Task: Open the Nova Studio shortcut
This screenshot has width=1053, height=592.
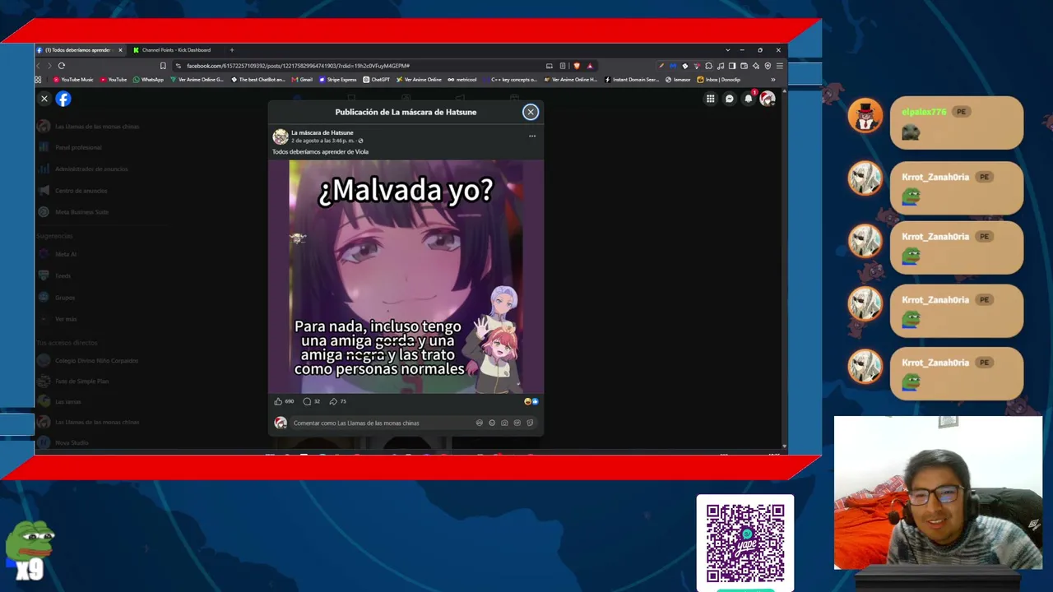Action: [63, 442]
